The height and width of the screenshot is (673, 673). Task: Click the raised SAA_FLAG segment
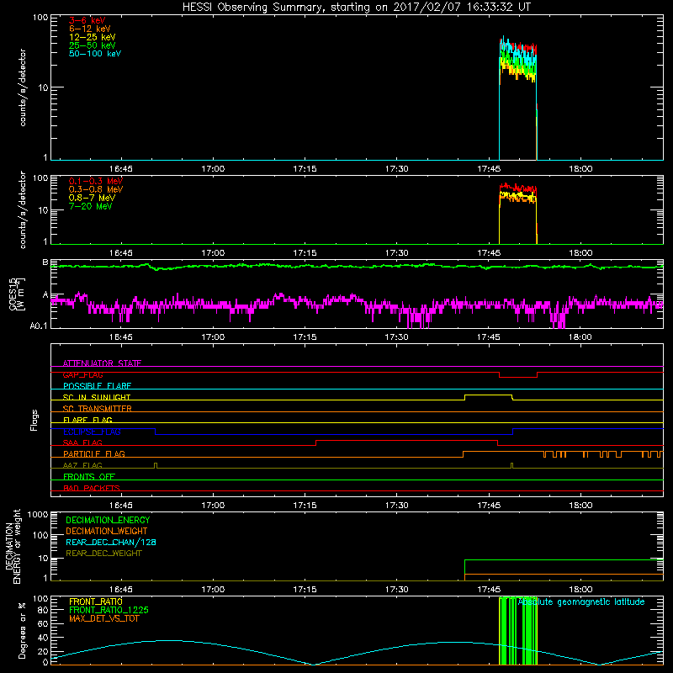[x=407, y=443]
